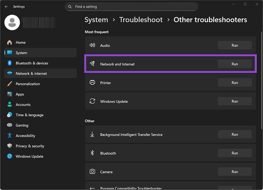Navigate to Troubleshoot breadcrumb link
Image resolution: width=263 pixels, height=190 pixels.
coord(141,20)
